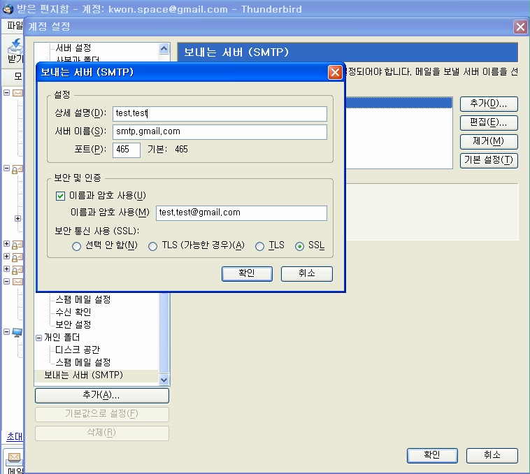The width and height of the screenshot is (530, 474).
Task: Select the 선택 안 함(N) radio button
Action: pyautogui.click(x=76, y=246)
